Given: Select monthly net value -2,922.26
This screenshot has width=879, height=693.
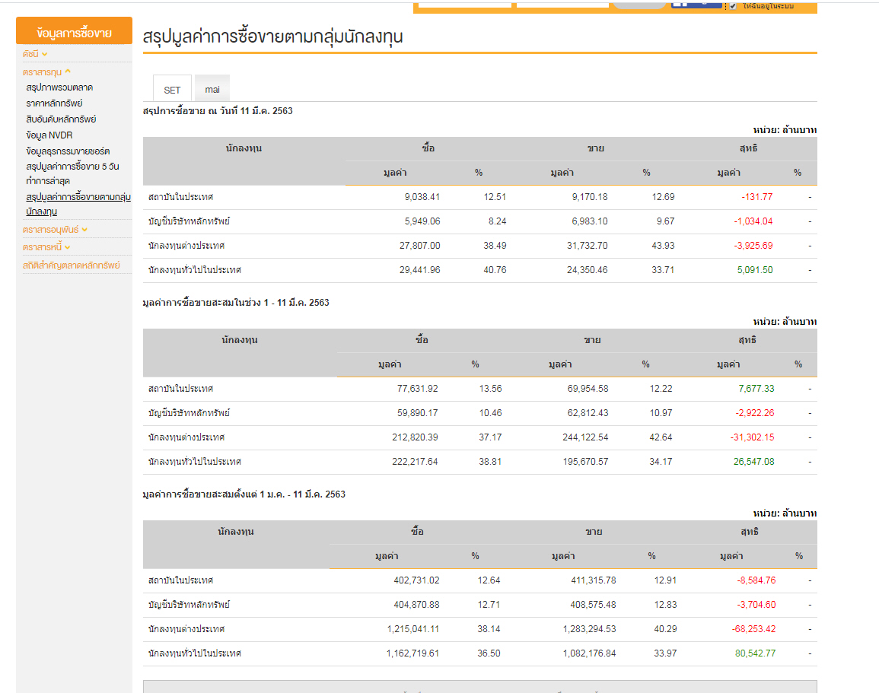Looking at the screenshot, I should coord(755,413).
